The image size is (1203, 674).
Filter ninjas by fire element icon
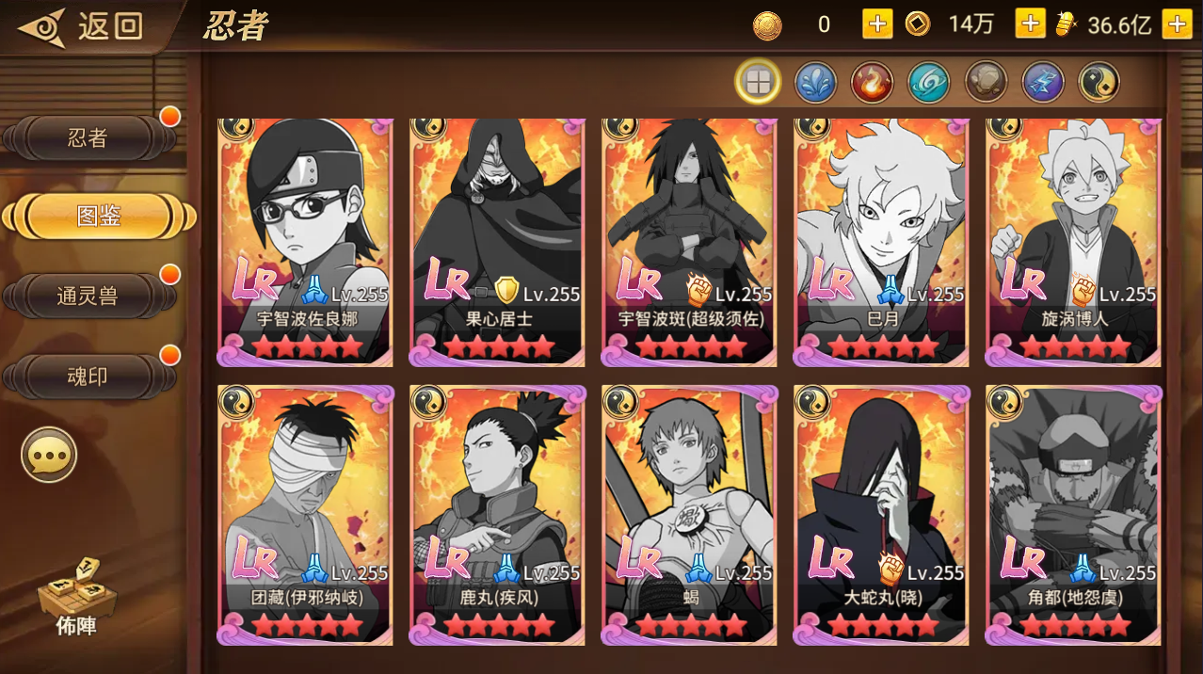872,83
